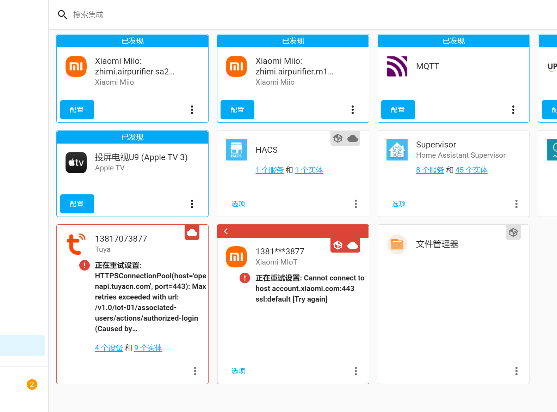Click the Supervisor logo icon
557x412 pixels.
(397, 150)
